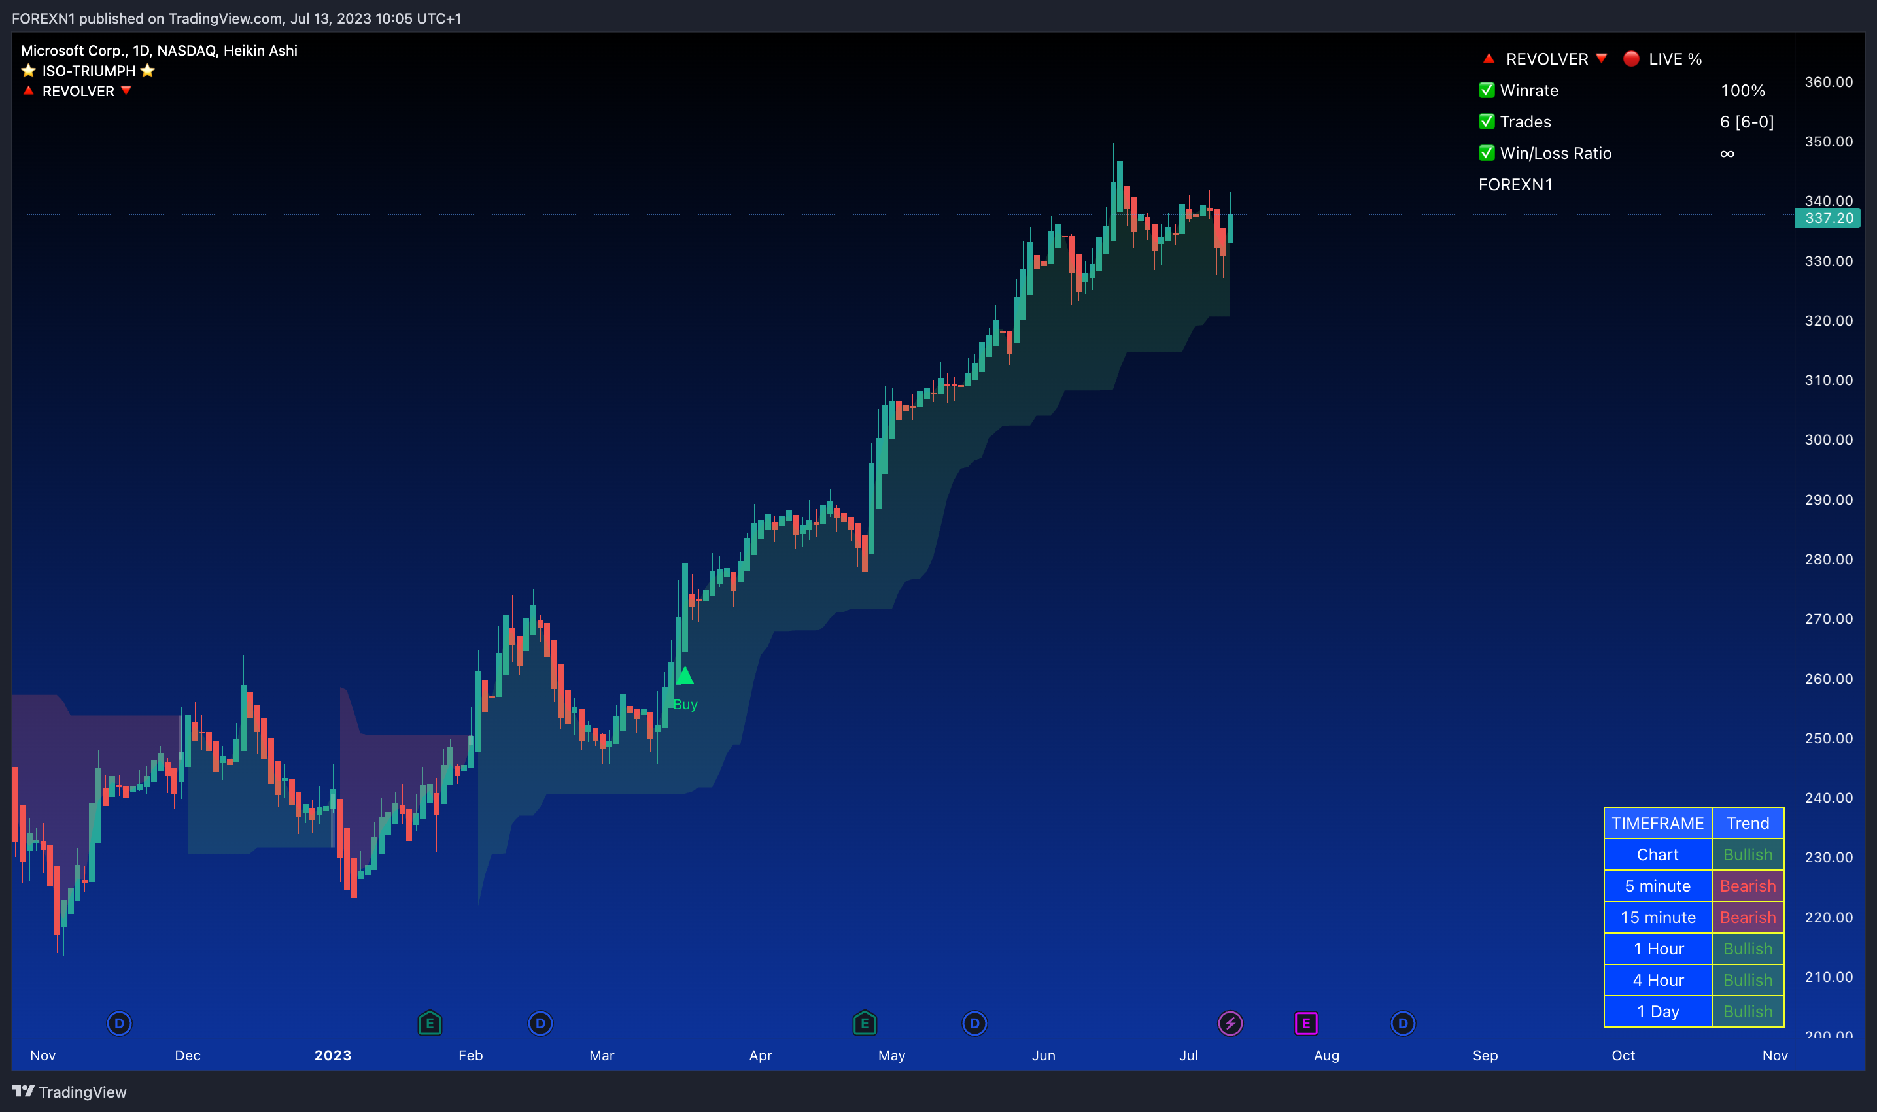Viewport: 1877px width, 1112px height.
Task: Click the 360.00 price axis label
Action: (x=1828, y=82)
